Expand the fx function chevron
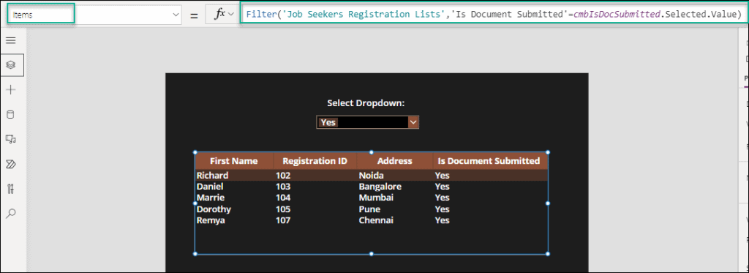This screenshot has width=749, height=273. click(232, 15)
